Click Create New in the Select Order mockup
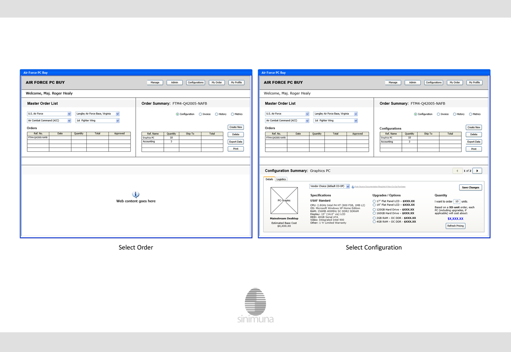The height and width of the screenshot is (352, 511). click(236, 127)
